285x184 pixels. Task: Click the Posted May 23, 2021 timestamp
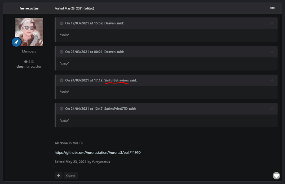pos(68,9)
